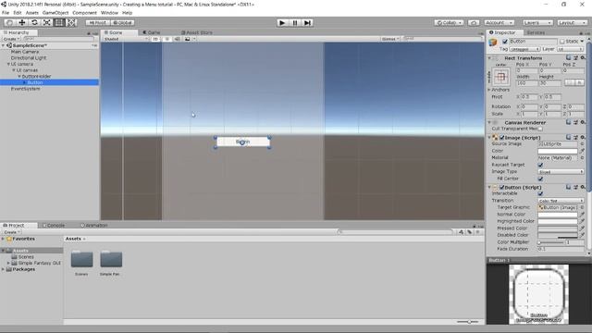Open the Component menu

[x=84, y=13]
